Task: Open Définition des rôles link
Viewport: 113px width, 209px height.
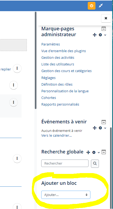Action: coord(57,84)
